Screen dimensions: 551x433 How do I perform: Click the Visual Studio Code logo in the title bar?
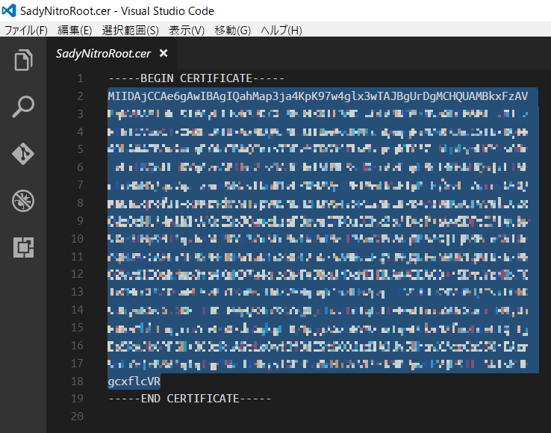coord(9,10)
